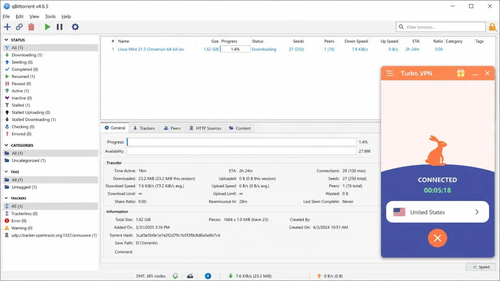Collapse the TRACKERS section
The image size is (500, 281).
point(7,198)
